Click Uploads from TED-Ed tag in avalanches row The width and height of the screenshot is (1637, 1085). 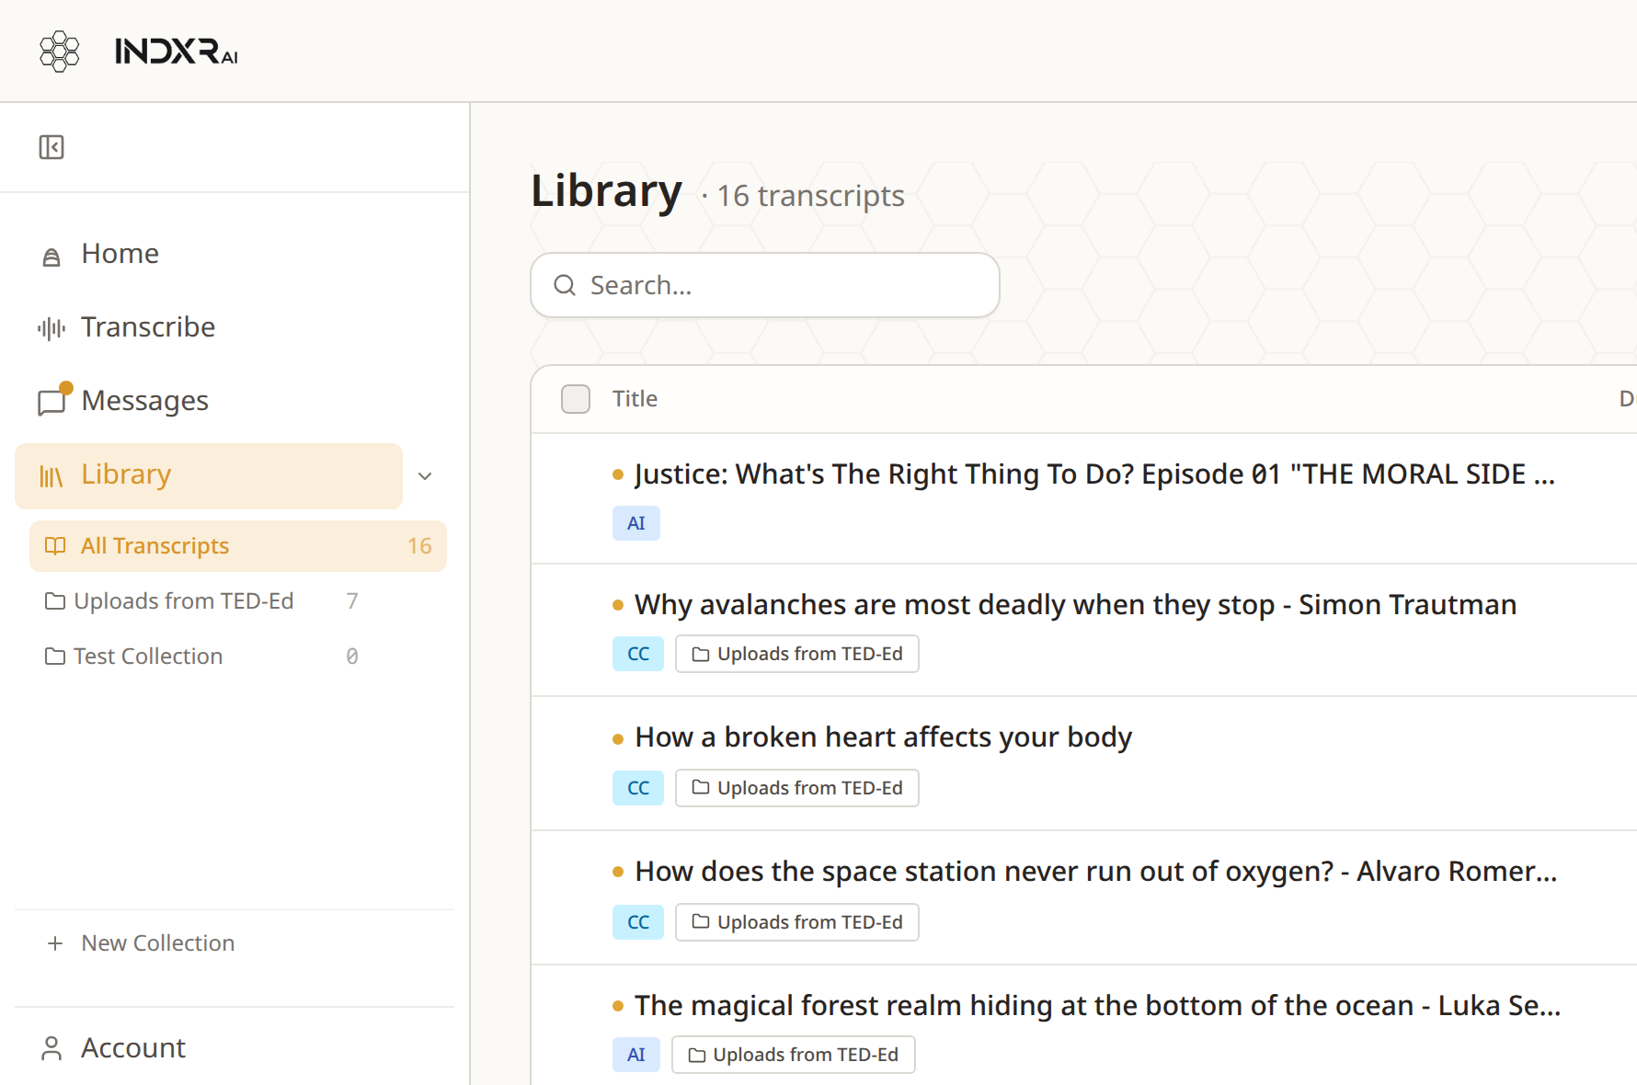797,654
